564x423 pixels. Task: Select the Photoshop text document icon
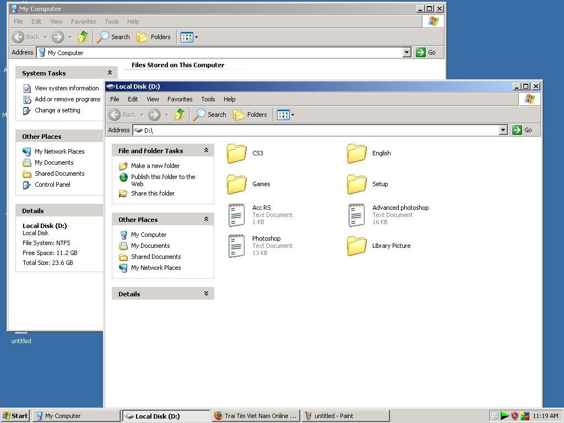(236, 246)
